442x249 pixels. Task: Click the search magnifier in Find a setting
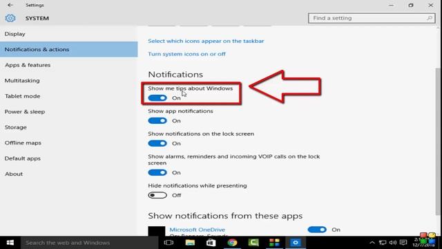tap(430, 18)
